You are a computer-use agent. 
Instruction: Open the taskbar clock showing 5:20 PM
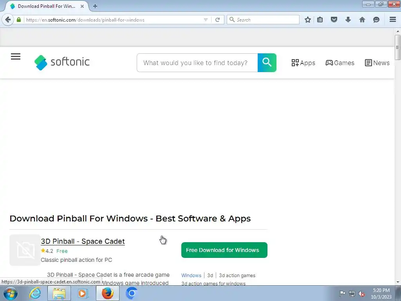pos(381,294)
